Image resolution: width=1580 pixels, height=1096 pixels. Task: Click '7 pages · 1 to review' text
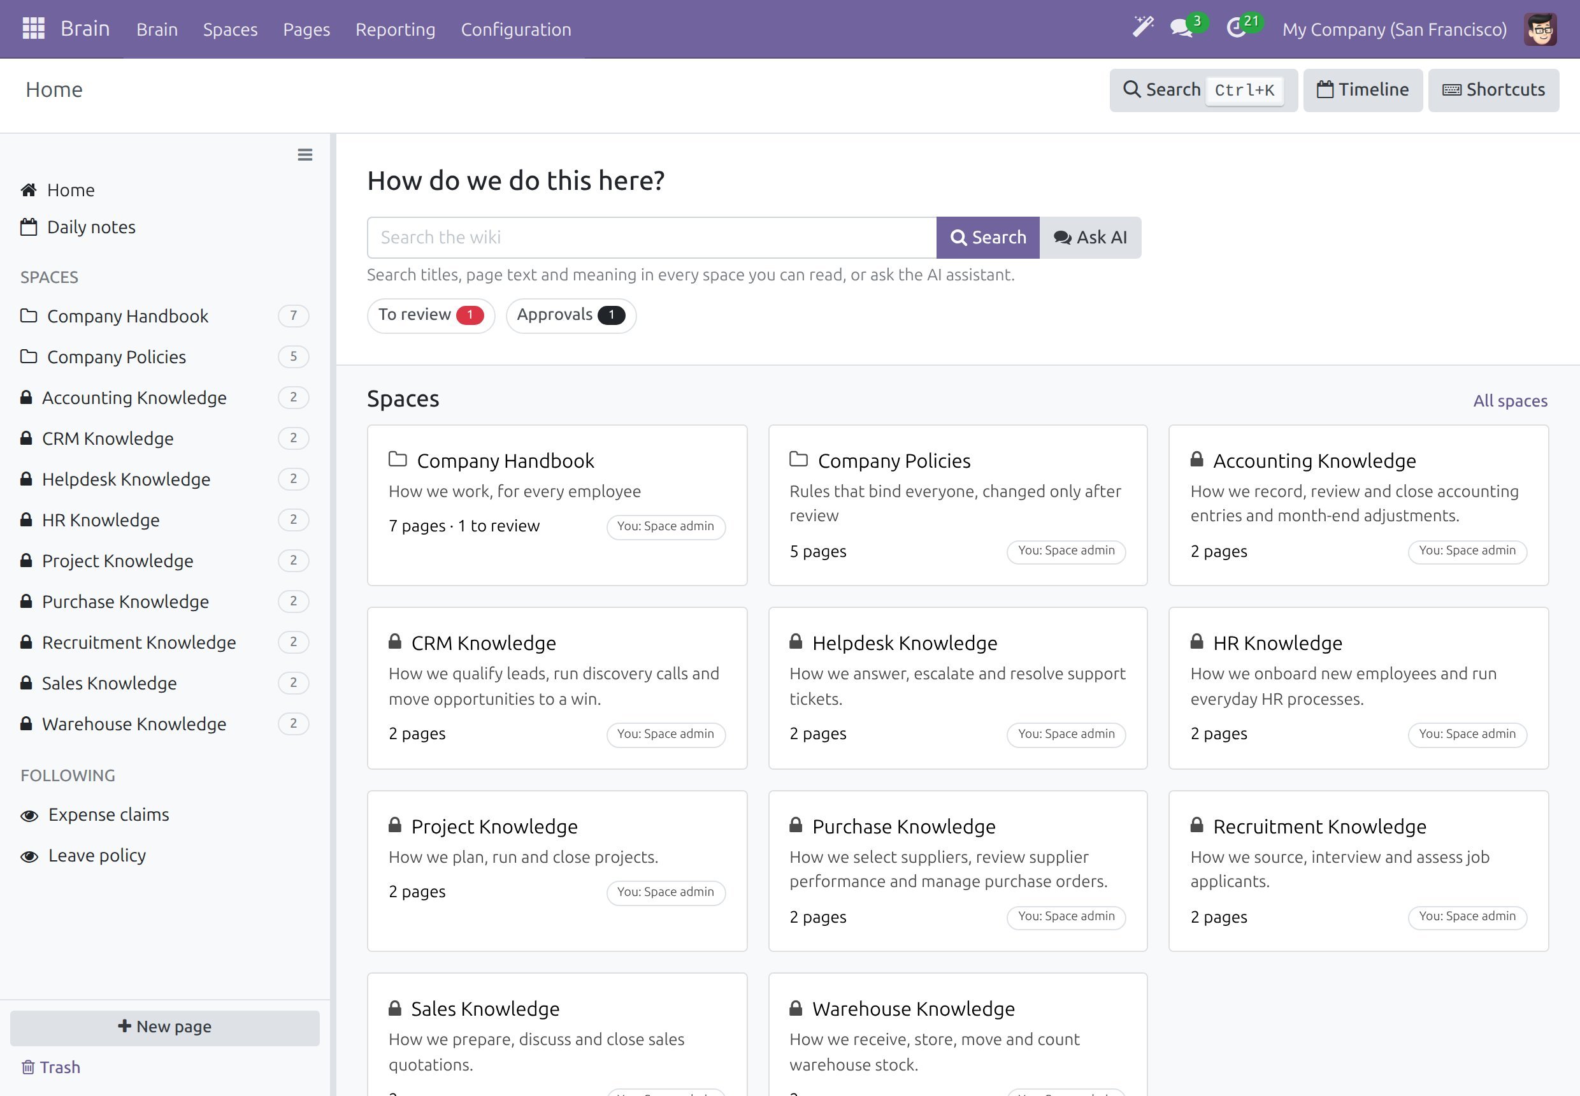click(464, 526)
